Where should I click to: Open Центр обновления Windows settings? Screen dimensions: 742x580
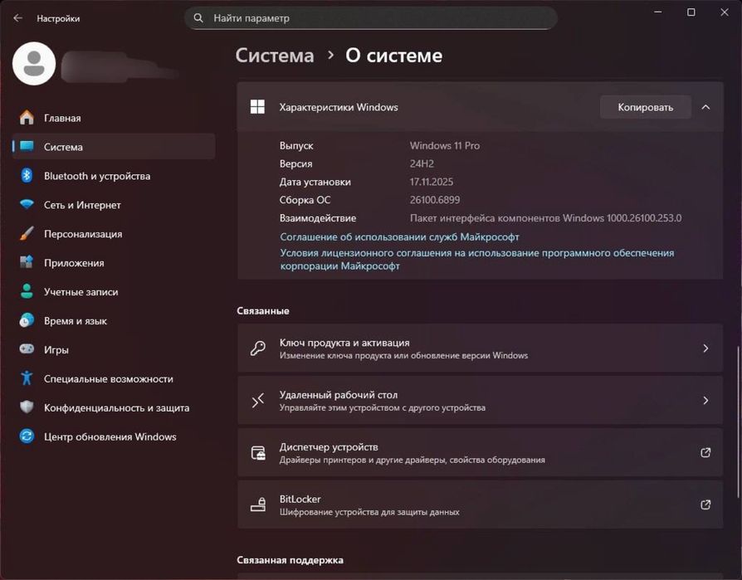click(114, 436)
